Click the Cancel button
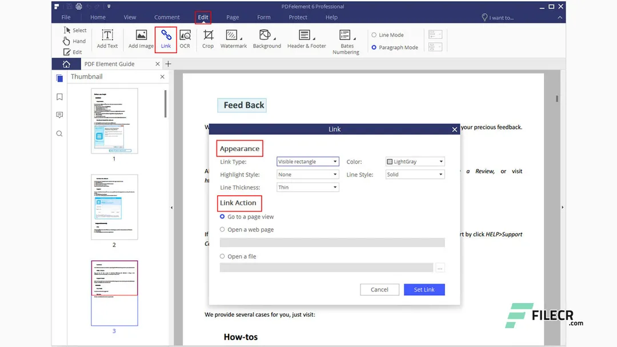Viewport: 617px width, 347px height. [379, 289]
